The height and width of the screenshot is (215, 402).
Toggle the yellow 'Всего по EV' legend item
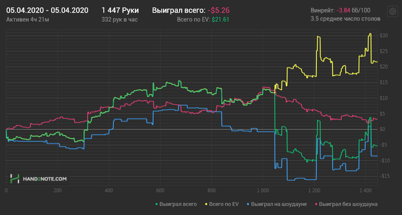(x=222, y=204)
